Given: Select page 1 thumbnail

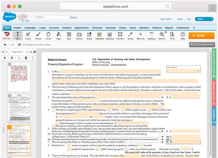Looking at the screenshot, I should pyautogui.click(x=19, y=77).
